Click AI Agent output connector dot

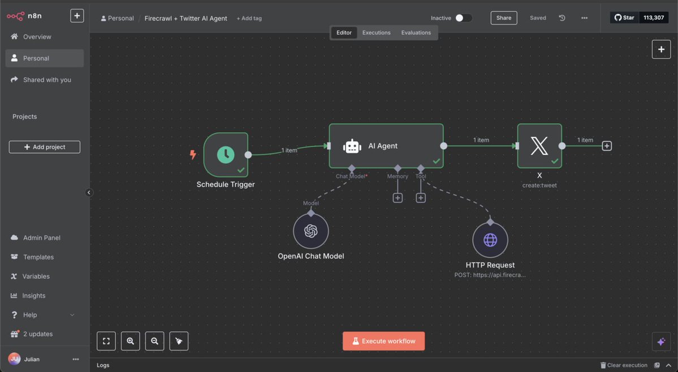(x=444, y=146)
